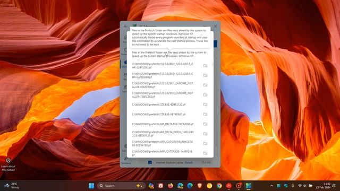
Task: Open folder for 123.0.6288.0 CHR-32415D93.pf file
Action: (x=205, y=66)
